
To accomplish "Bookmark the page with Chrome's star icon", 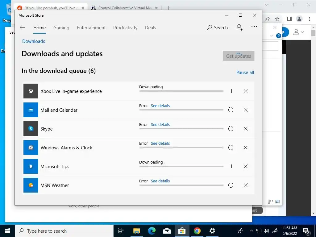I will (x=277, y=19).
